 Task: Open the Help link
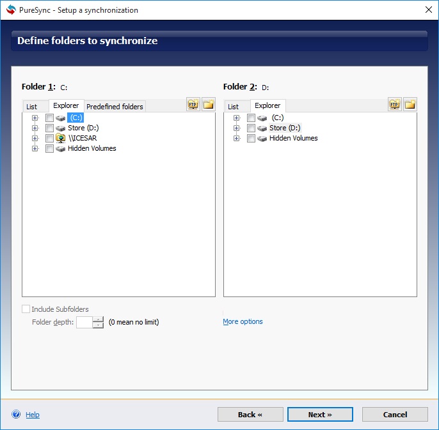click(x=33, y=415)
